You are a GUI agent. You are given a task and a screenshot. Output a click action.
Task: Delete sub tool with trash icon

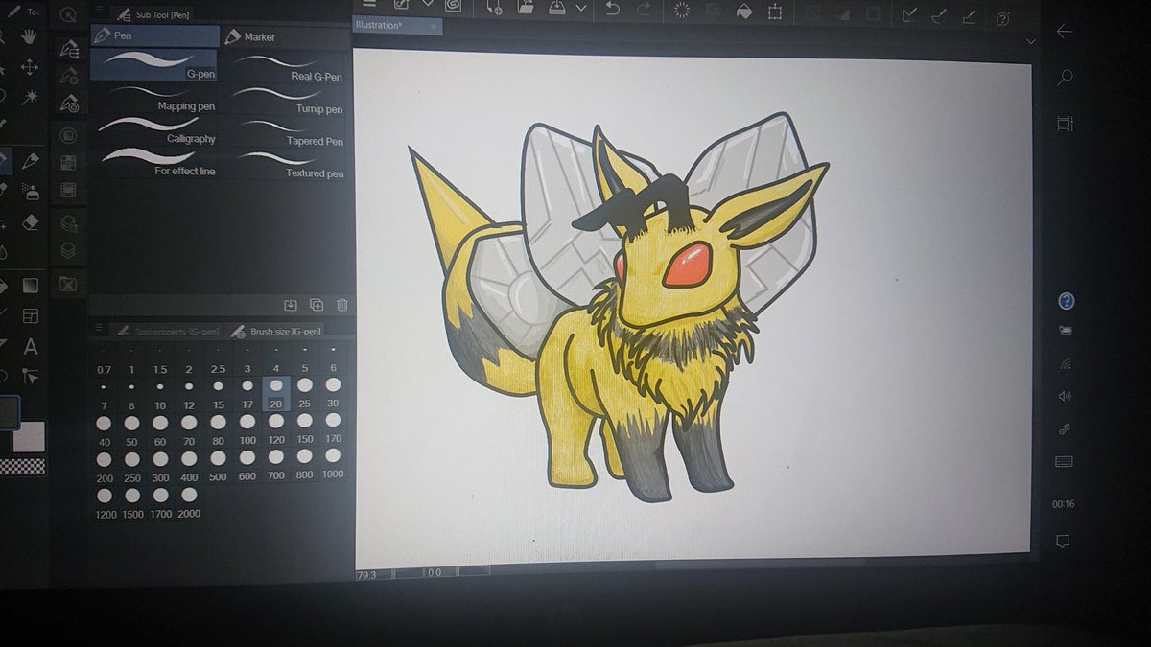pyautogui.click(x=341, y=305)
